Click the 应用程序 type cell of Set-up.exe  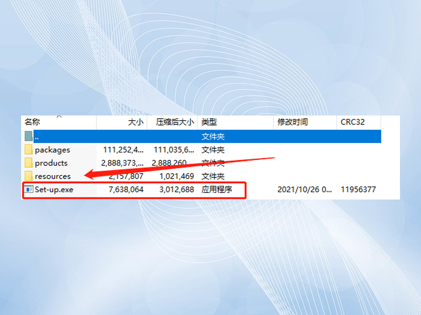pyautogui.click(x=217, y=189)
